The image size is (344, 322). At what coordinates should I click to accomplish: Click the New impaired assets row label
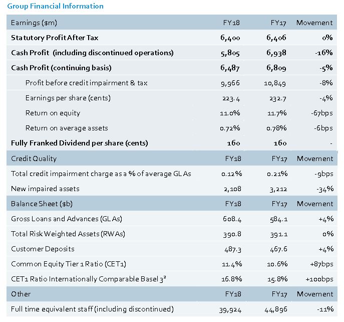[x=45, y=189]
